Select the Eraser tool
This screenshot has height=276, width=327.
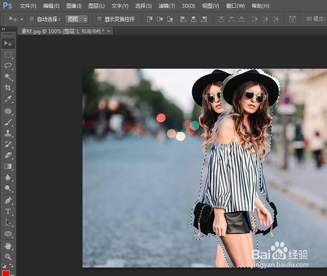click(x=8, y=155)
